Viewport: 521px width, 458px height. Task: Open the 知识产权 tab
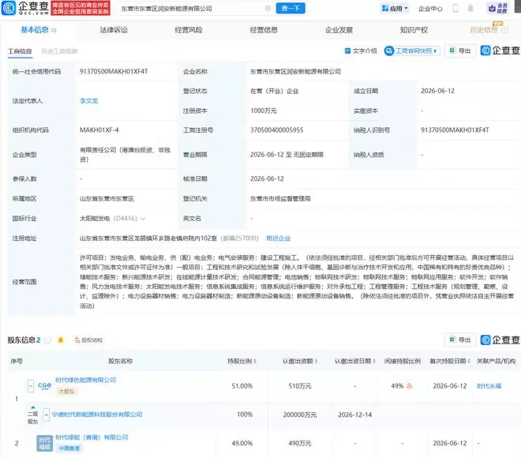point(414,30)
